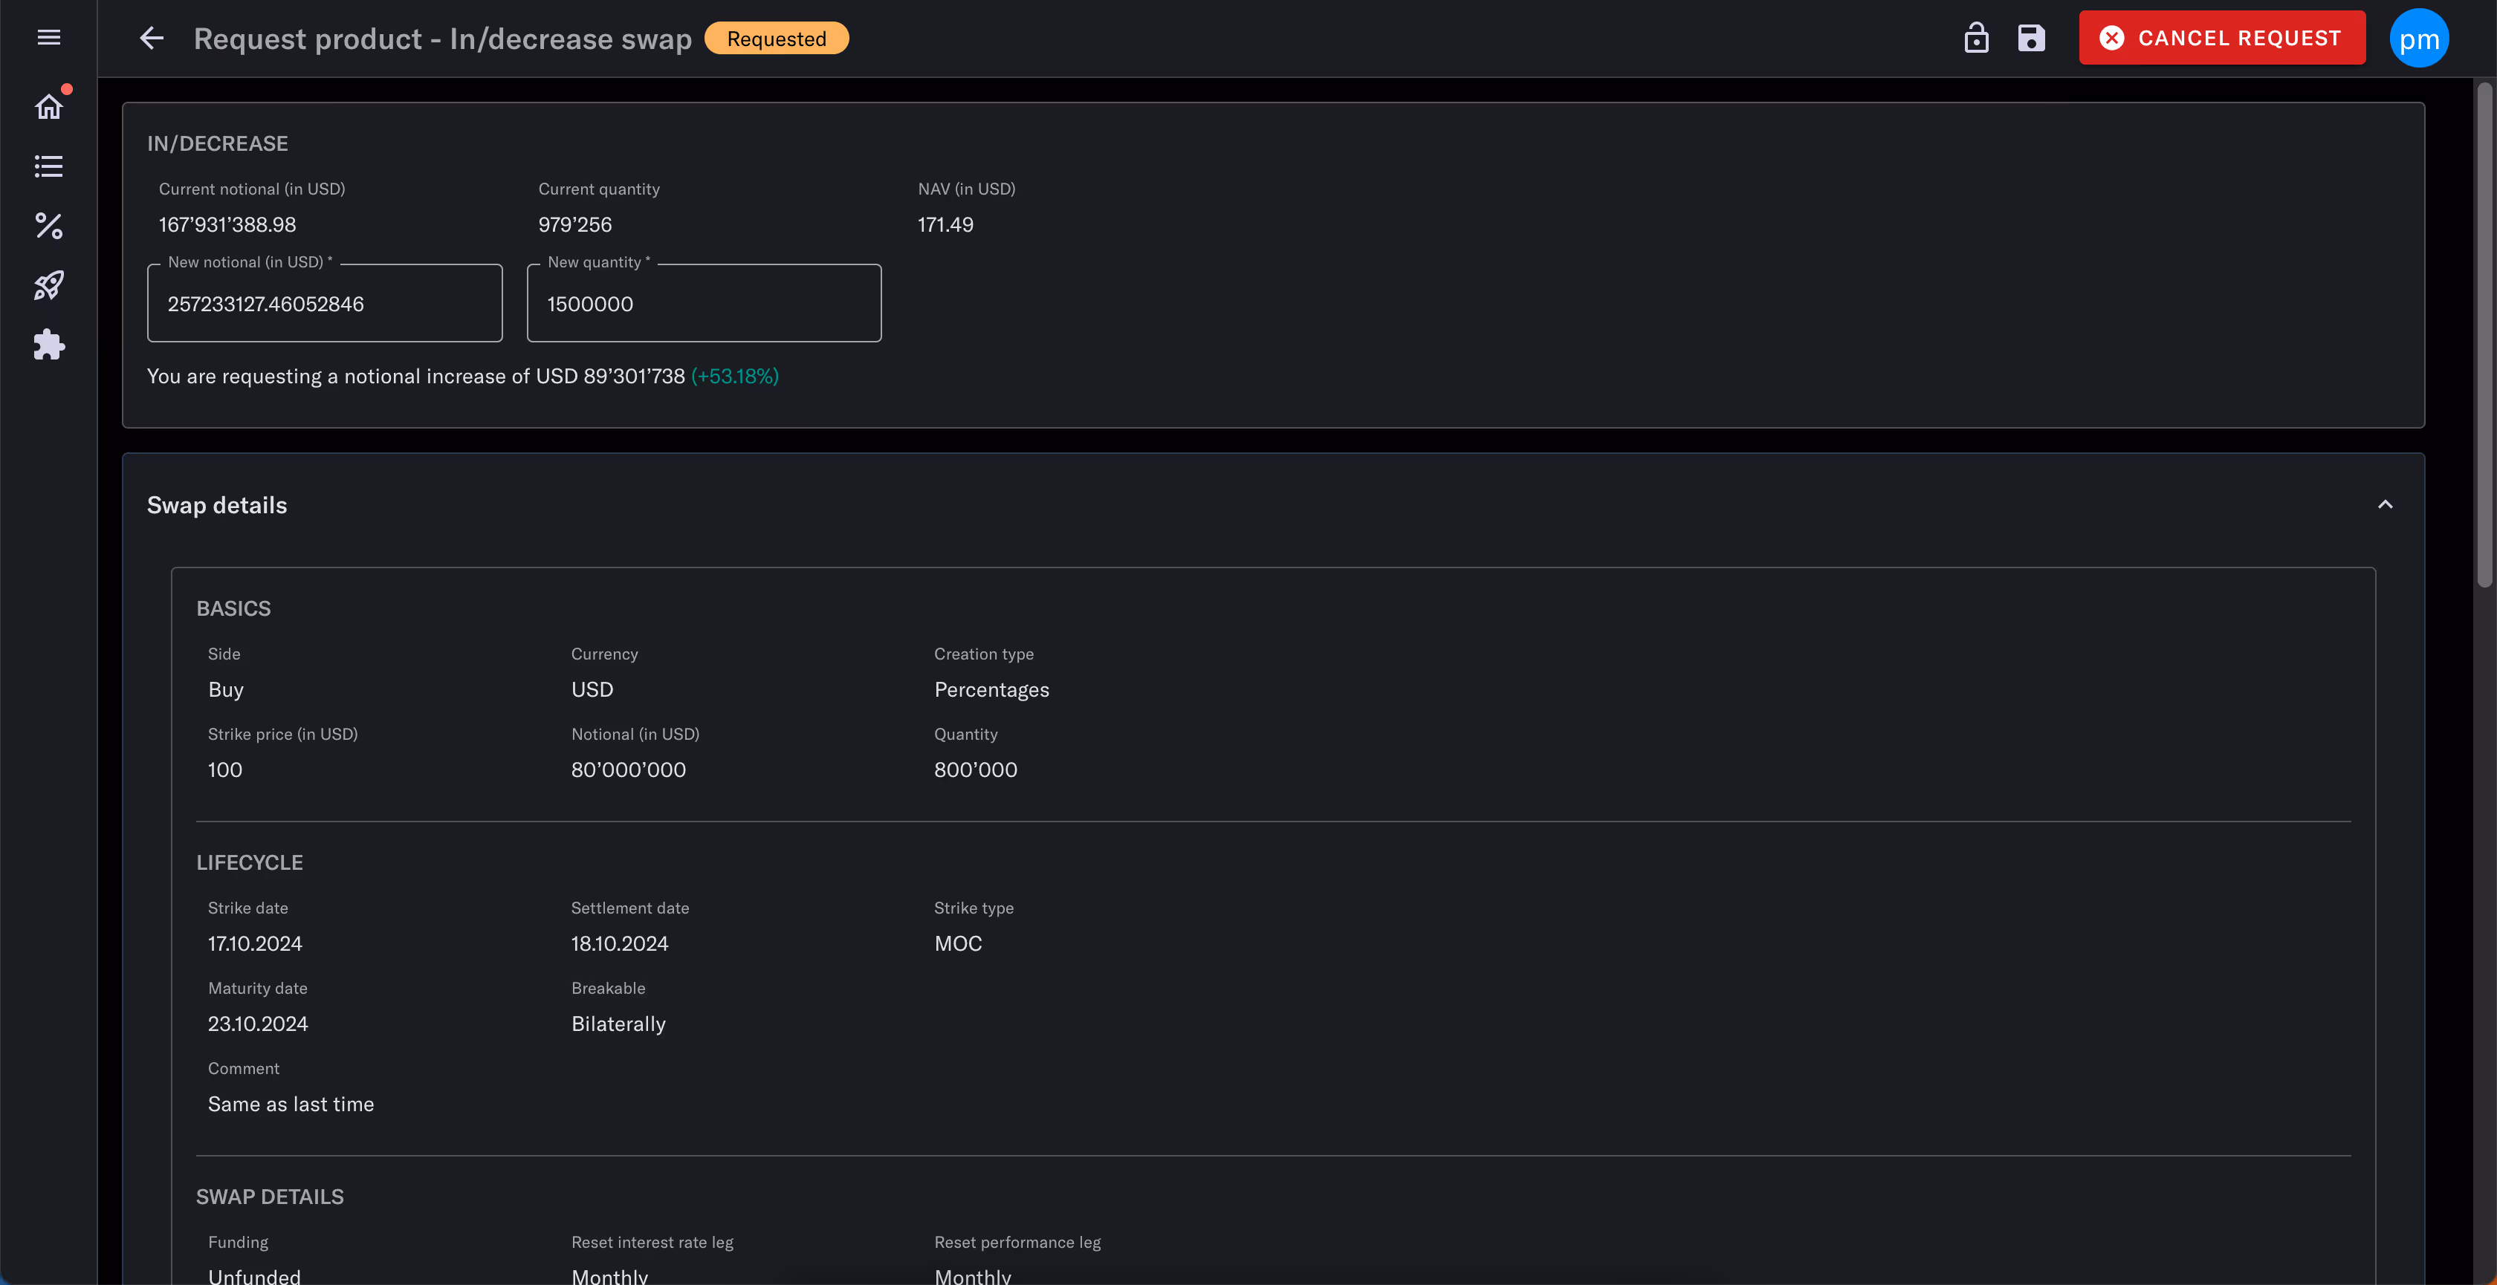2497x1285 pixels.
Task: Click the Reset performance leg label
Action: (1018, 1243)
